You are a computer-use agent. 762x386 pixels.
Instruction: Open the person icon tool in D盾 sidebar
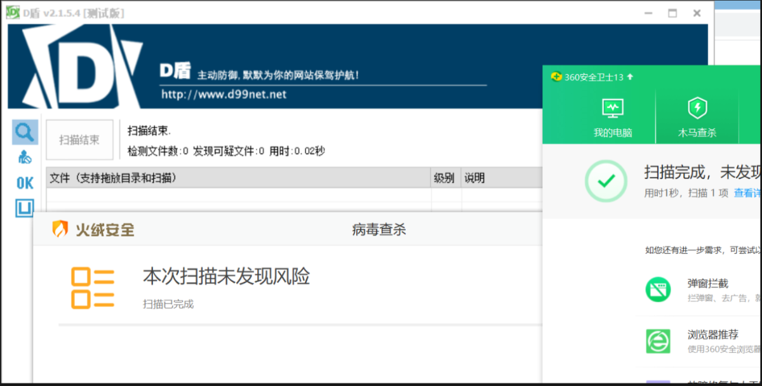tap(25, 157)
